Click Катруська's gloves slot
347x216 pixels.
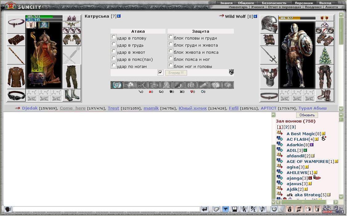click(72, 40)
